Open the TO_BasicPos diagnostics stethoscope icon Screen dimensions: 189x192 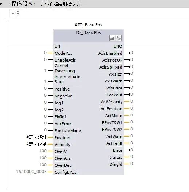point(119,38)
